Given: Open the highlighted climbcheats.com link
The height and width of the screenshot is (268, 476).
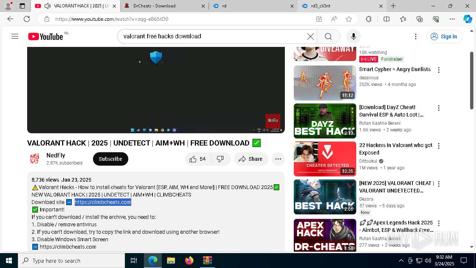Looking at the screenshot, I should pos(103,202).
